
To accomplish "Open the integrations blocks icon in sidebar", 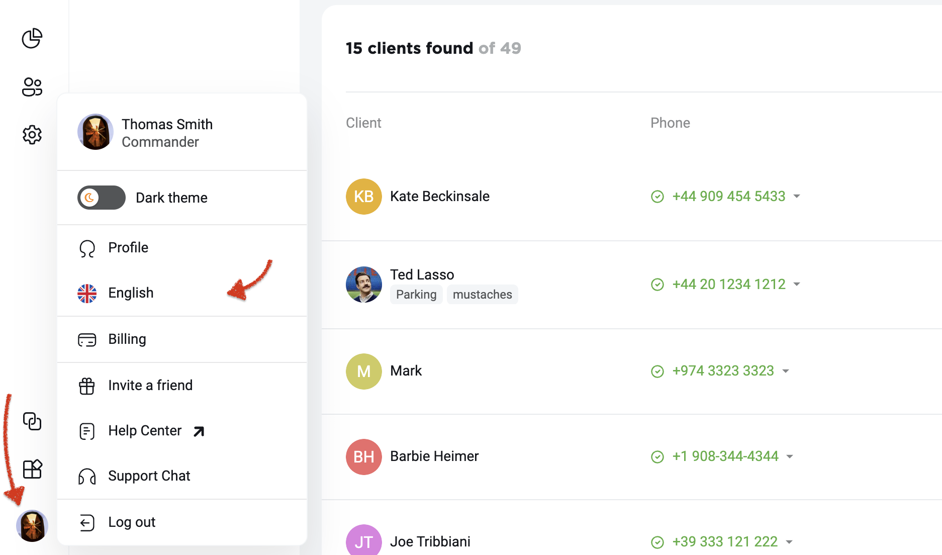I will tap(32, 469).
